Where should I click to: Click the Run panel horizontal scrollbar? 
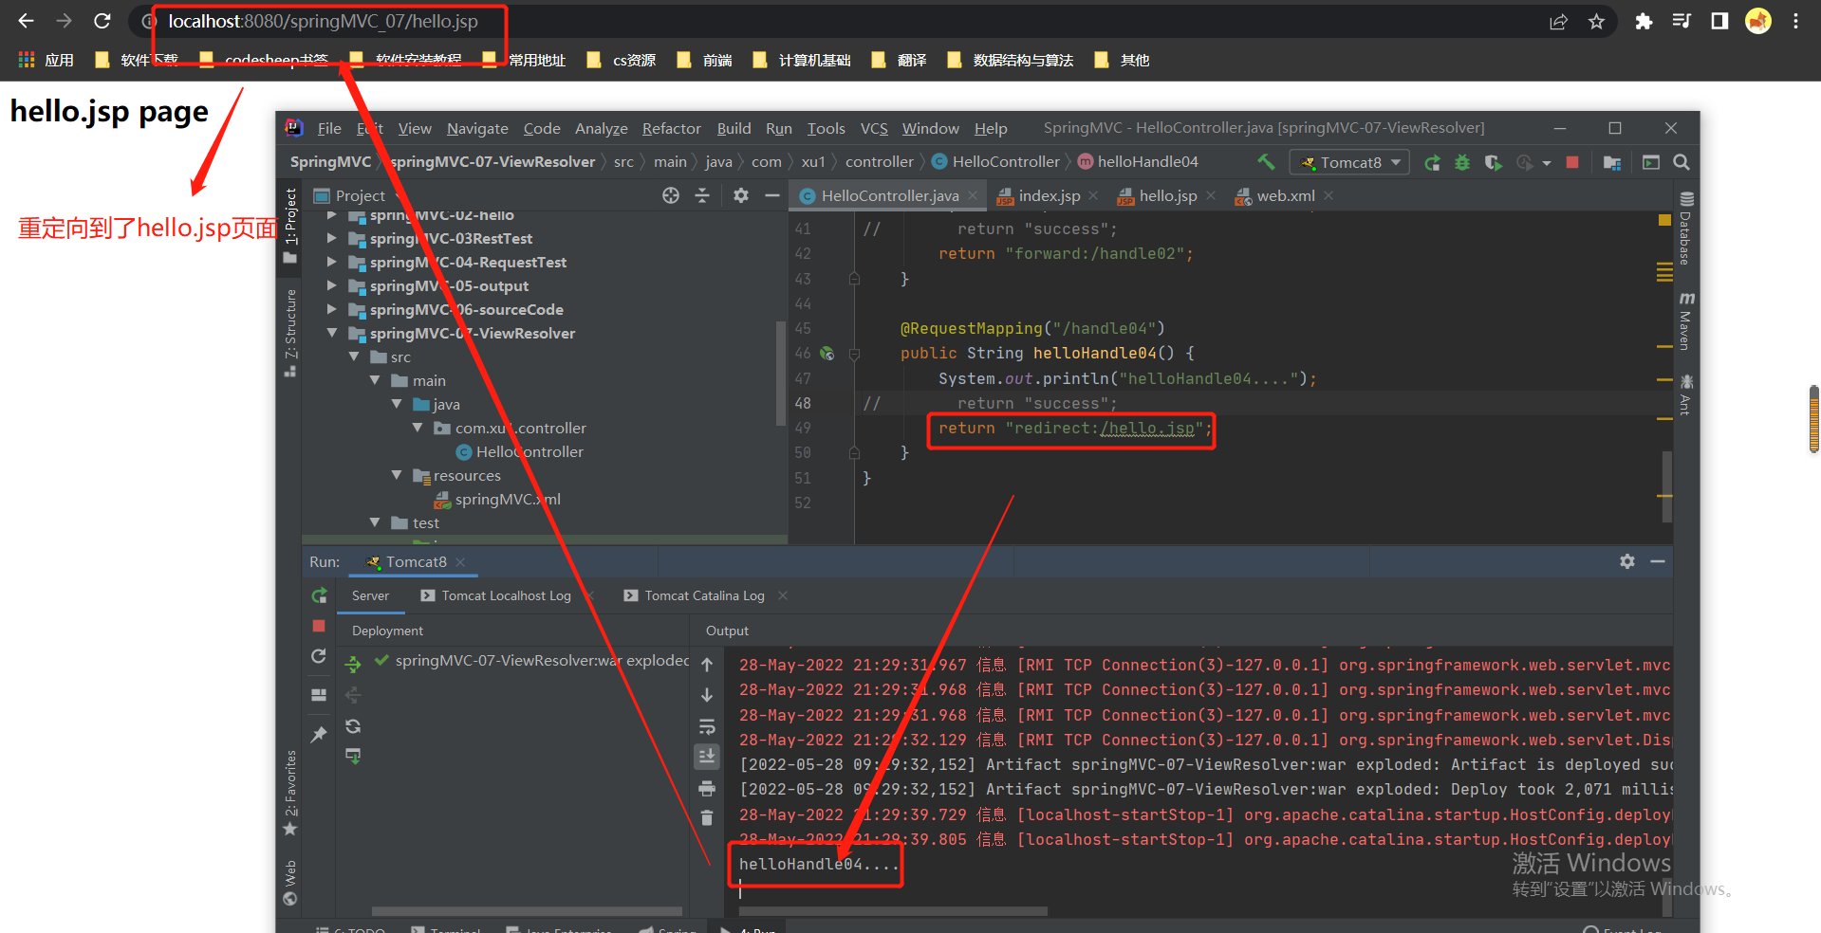coord(893,911)
